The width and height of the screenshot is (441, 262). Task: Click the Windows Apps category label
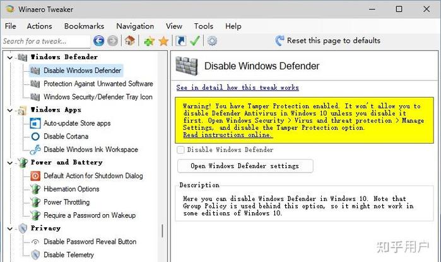point(56,110)
